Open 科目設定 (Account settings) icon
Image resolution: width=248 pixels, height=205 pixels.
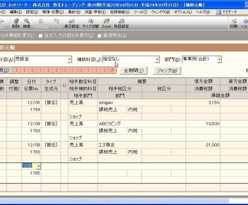[x=121, y=21]
